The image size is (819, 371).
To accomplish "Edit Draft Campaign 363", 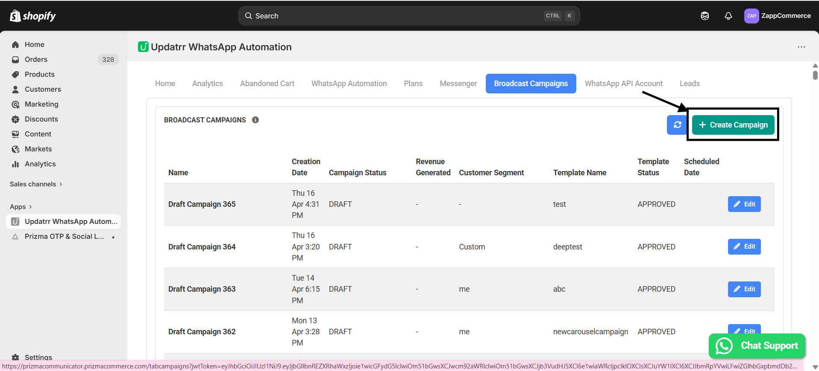I will pos(744,289).
